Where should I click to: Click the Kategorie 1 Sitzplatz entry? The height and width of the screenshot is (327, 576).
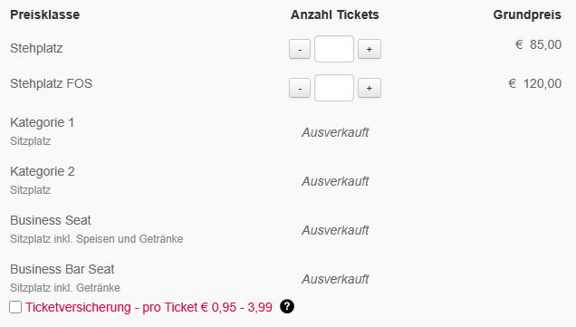tap(43, 131)
